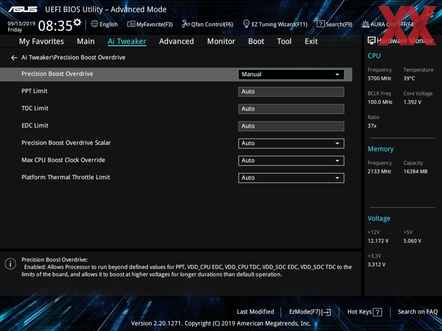Click the Hot Keys question mark box
Viewport: 442px width, 331px height.
[x=377, y=312]
